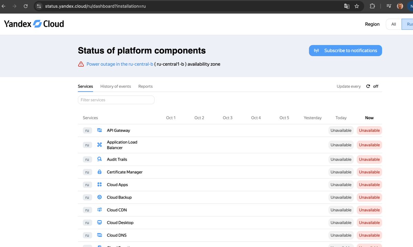Reload the page with browser refresh icon
The height and width of the screenshot is (247, 413).
25,6
